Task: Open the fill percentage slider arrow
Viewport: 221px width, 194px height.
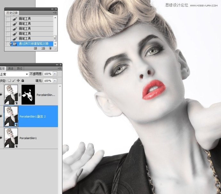Action: click(55, 81)
